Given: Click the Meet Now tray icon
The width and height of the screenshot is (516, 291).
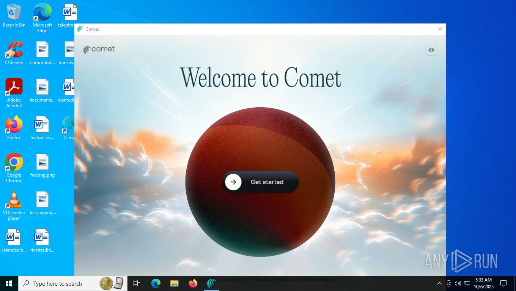Looking at the screenshot, I should click(x=449, y=283).
